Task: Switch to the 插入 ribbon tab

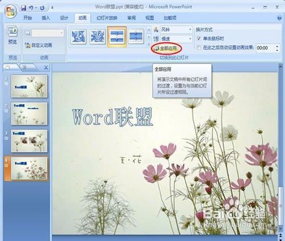Action: (x=46, y=18)
